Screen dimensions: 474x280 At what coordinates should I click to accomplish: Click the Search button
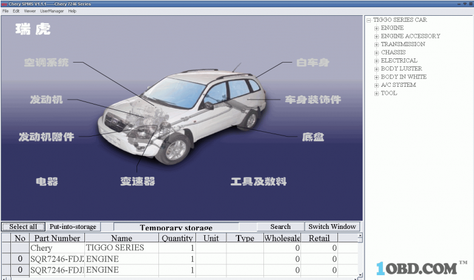280,227
